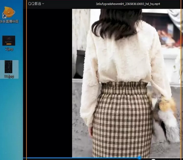183x160 pixels.
Task: Select the 2.jpg desktop file thumbnail
Action: [x=9, y=41]
